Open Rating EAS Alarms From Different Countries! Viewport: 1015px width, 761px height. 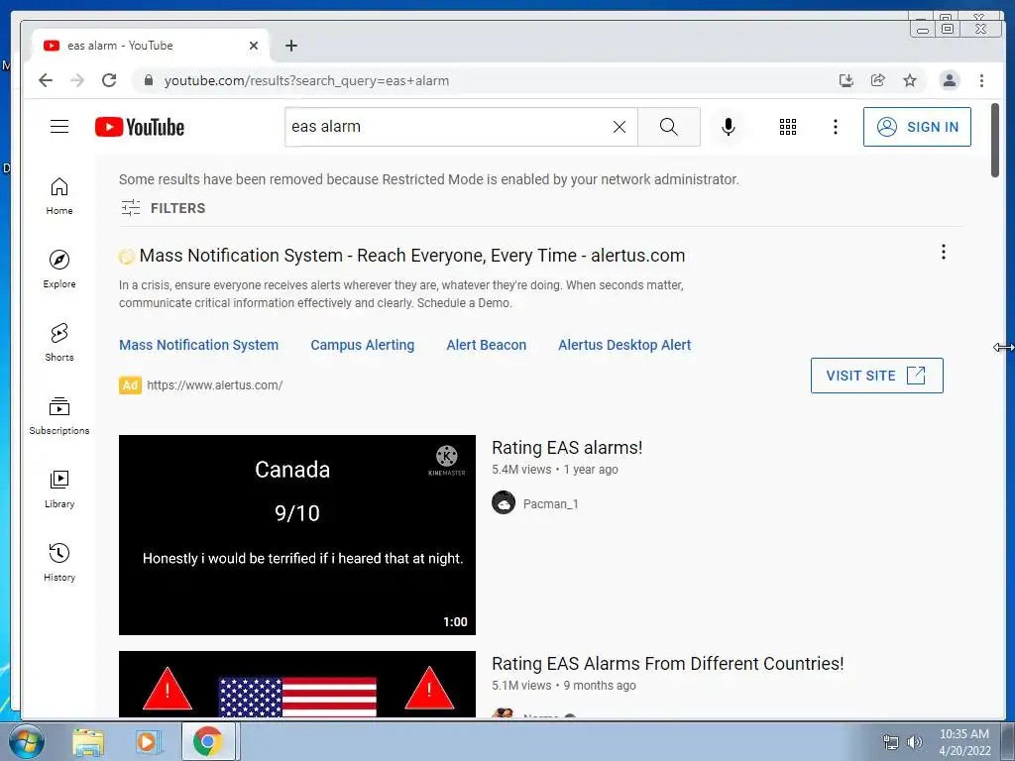[667, 663]
